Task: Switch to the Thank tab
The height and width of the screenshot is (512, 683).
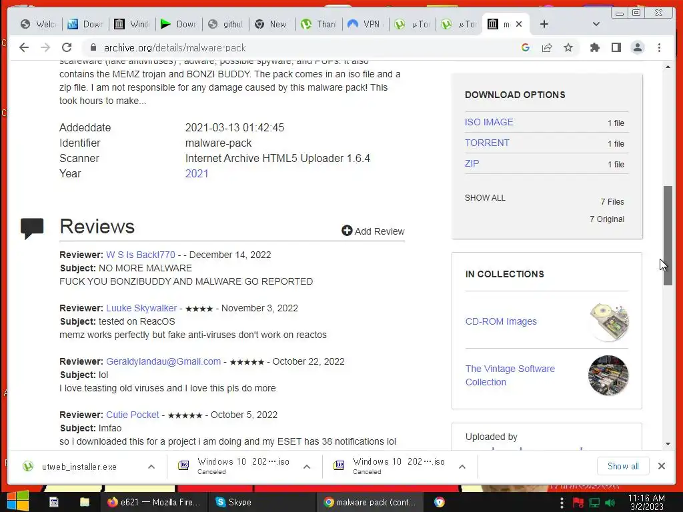Action: (x=319, y=25)
